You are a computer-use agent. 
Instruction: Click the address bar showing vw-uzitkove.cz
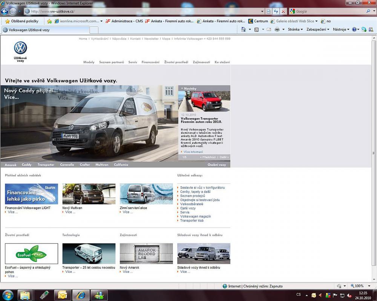[142, 11]
